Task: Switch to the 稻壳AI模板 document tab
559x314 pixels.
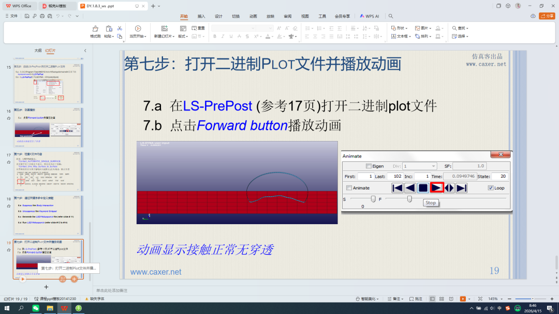Action: (x=57, y=6)
